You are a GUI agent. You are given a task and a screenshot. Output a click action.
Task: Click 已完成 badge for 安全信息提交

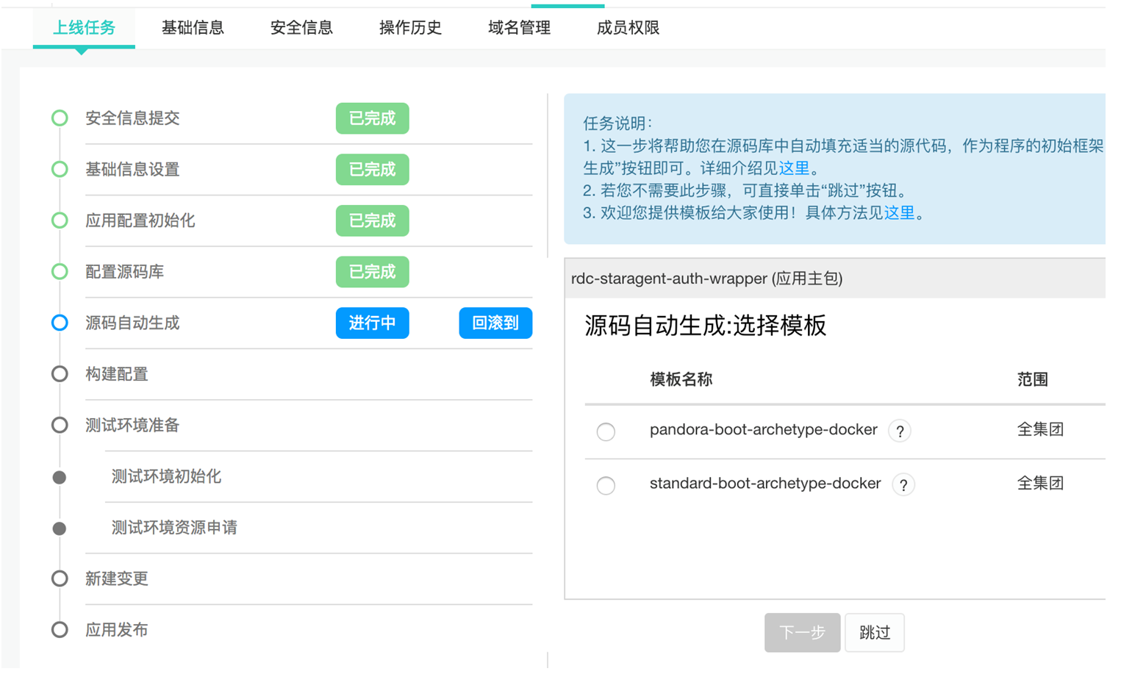[372, 118]
